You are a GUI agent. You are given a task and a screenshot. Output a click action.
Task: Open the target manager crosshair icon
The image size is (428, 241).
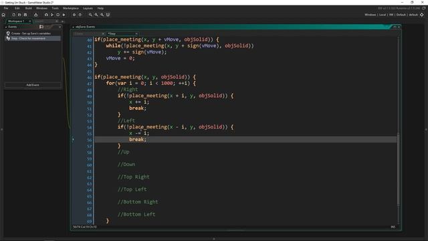422,15
